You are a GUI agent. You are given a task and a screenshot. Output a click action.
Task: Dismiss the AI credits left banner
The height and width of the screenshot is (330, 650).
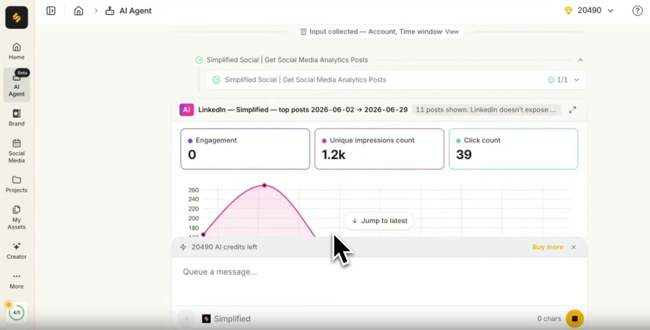[x=574, y=247]
